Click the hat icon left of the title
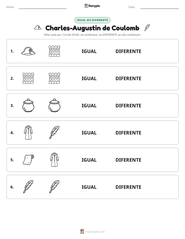The width and height of the screenshot is (185, 239). click(38, 28)
